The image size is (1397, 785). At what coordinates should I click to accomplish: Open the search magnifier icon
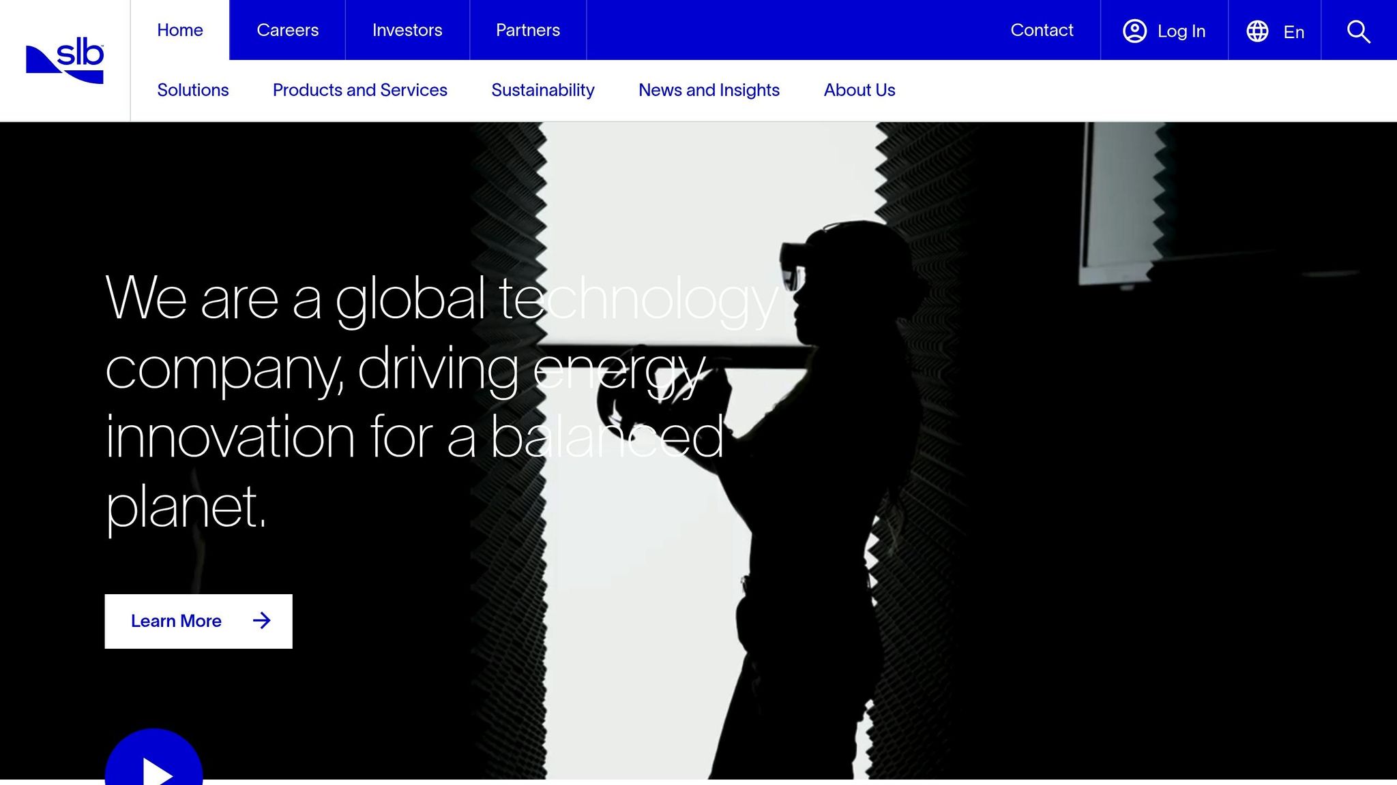click(1358, 31)
